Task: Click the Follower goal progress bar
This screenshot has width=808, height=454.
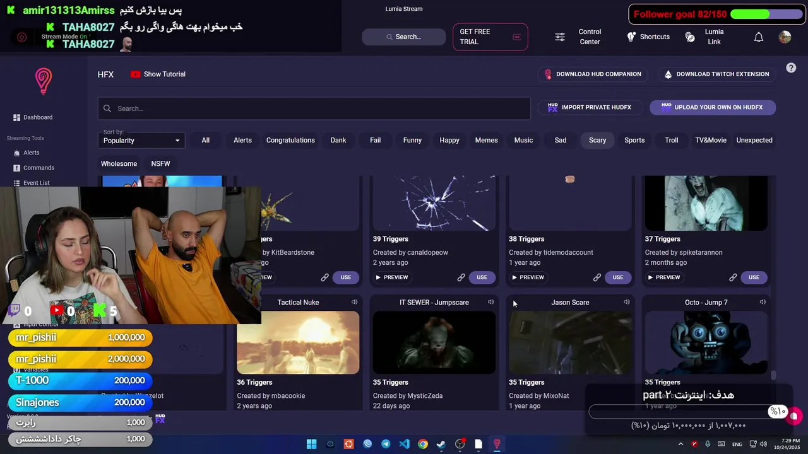Action: coord(766,14)
